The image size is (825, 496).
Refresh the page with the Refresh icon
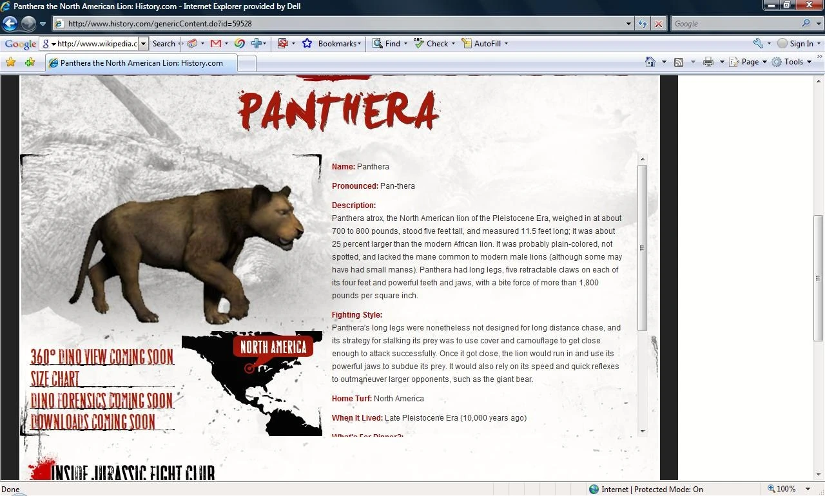pyautogui.click(x=643, y=24)
